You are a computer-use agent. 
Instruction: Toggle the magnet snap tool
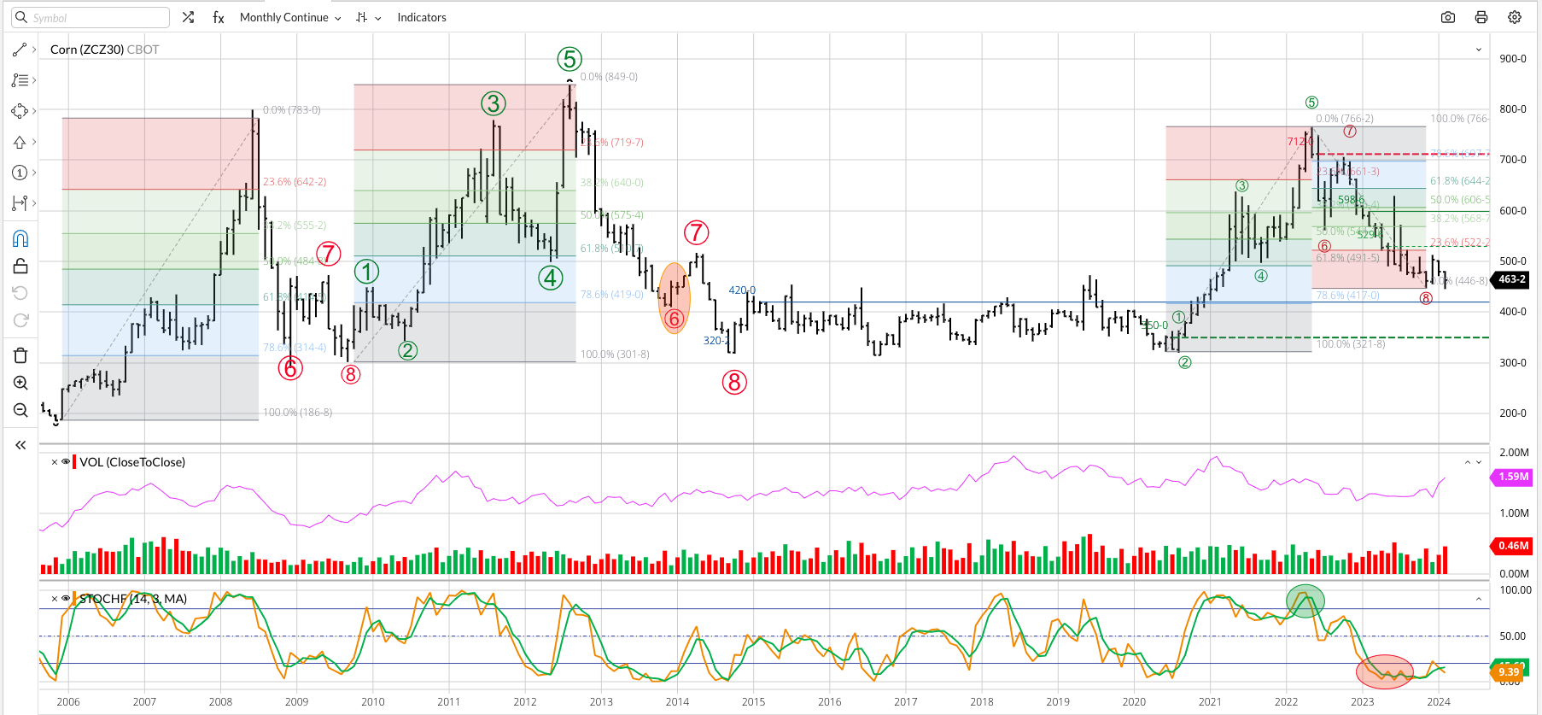(x=20, y=238)
